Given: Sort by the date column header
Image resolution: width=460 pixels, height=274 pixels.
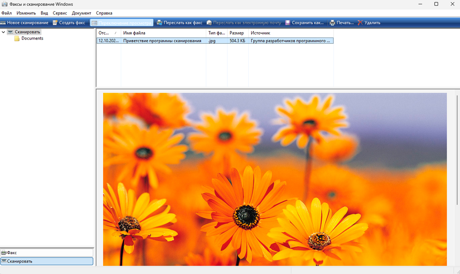Looking at the screenshot, I should [108, 33].
